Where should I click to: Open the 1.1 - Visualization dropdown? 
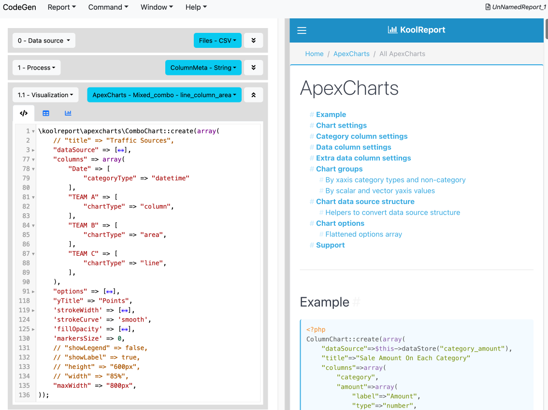(x=45, y=95)
